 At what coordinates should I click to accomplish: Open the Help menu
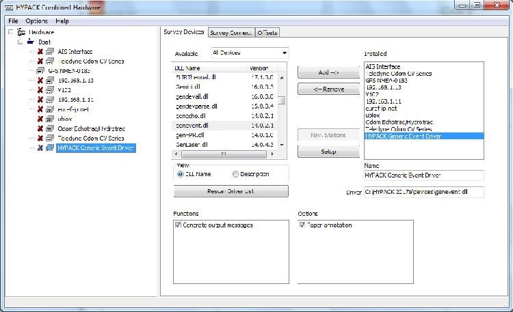click(x=62, y=21)
